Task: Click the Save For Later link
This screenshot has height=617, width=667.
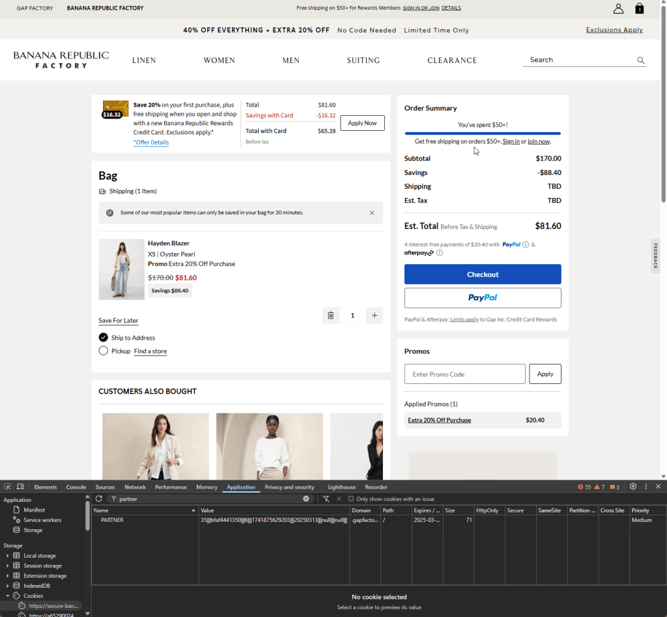Action: [118, 321]
